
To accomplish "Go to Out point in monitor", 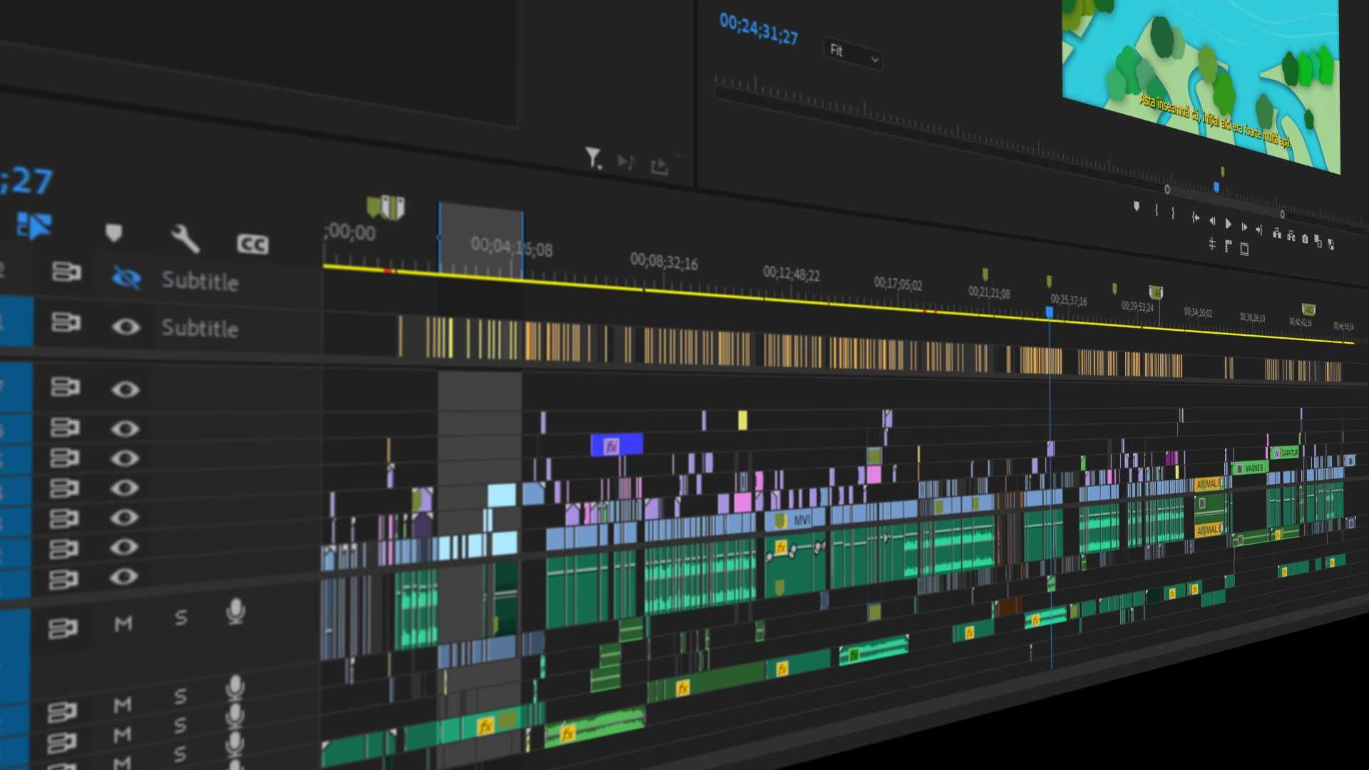I will pyautogui.click(x=1259, y=230).
